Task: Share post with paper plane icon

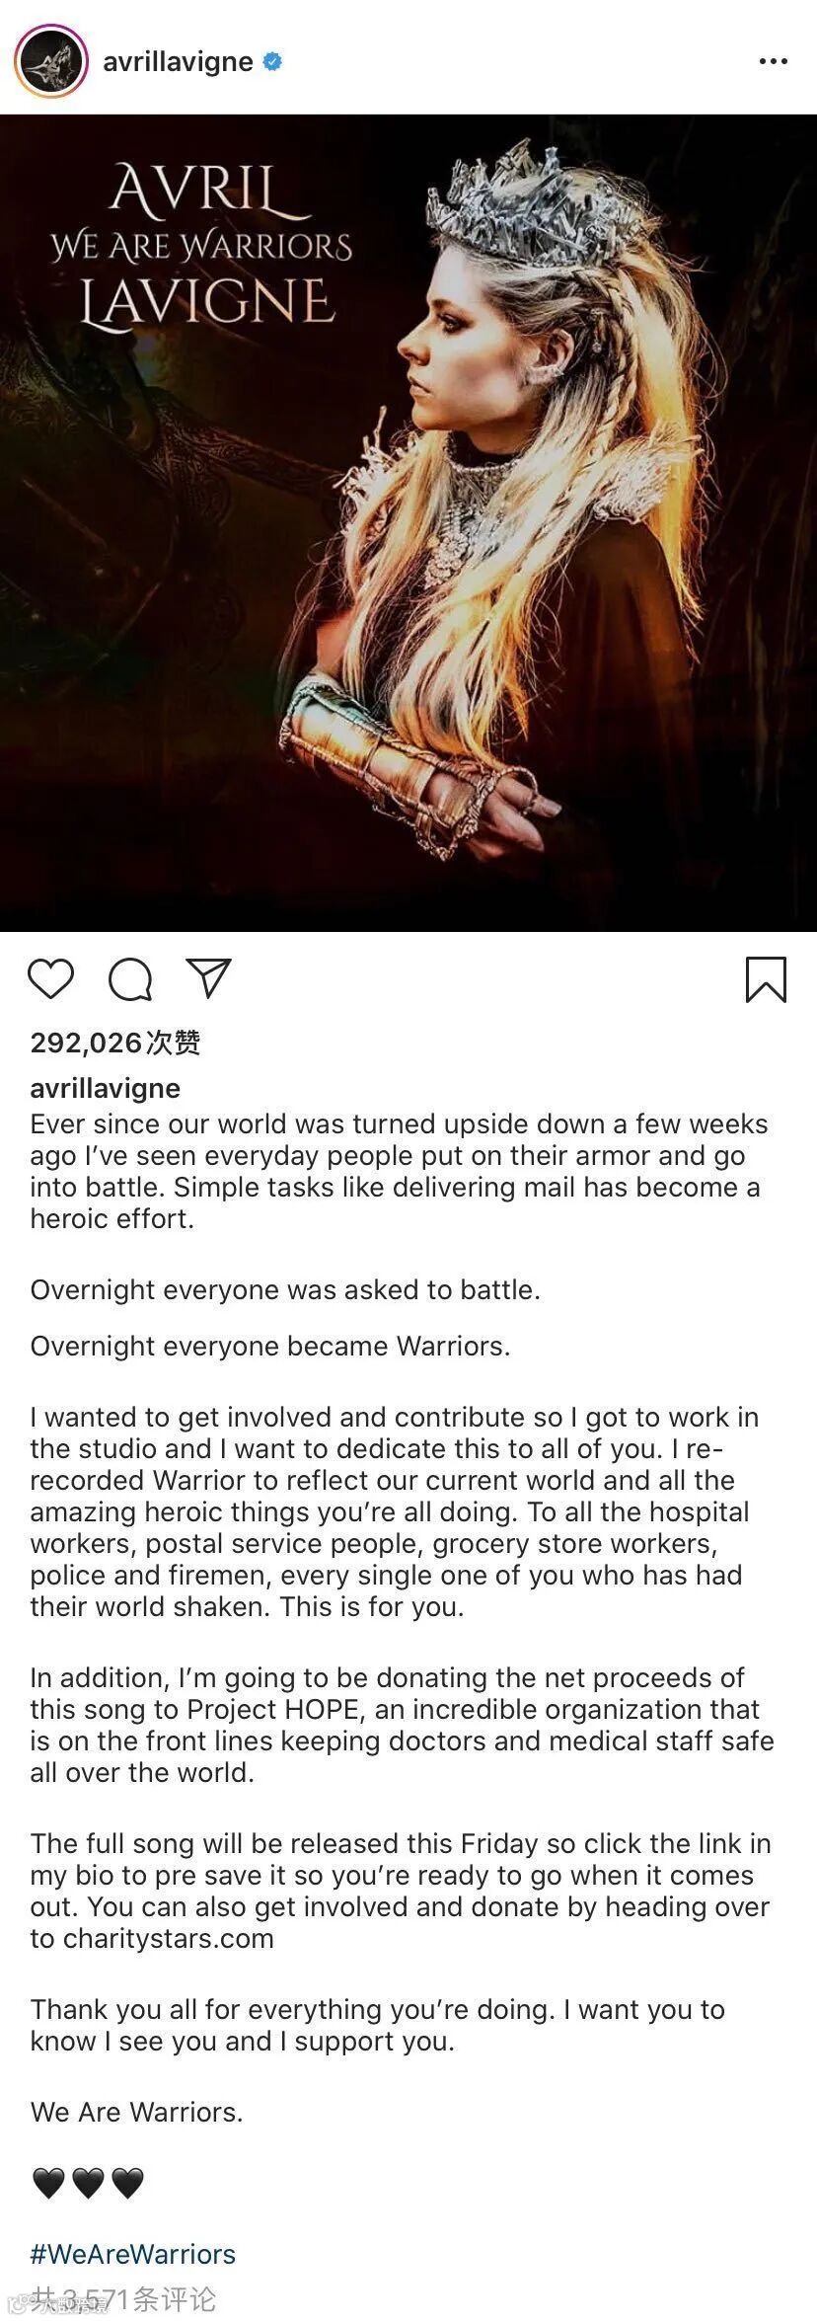Action: [x=208, y=977]
